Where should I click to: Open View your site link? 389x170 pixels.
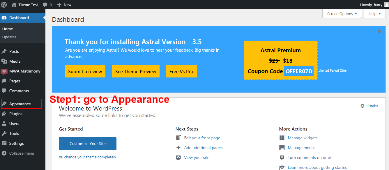coord(197,158)
